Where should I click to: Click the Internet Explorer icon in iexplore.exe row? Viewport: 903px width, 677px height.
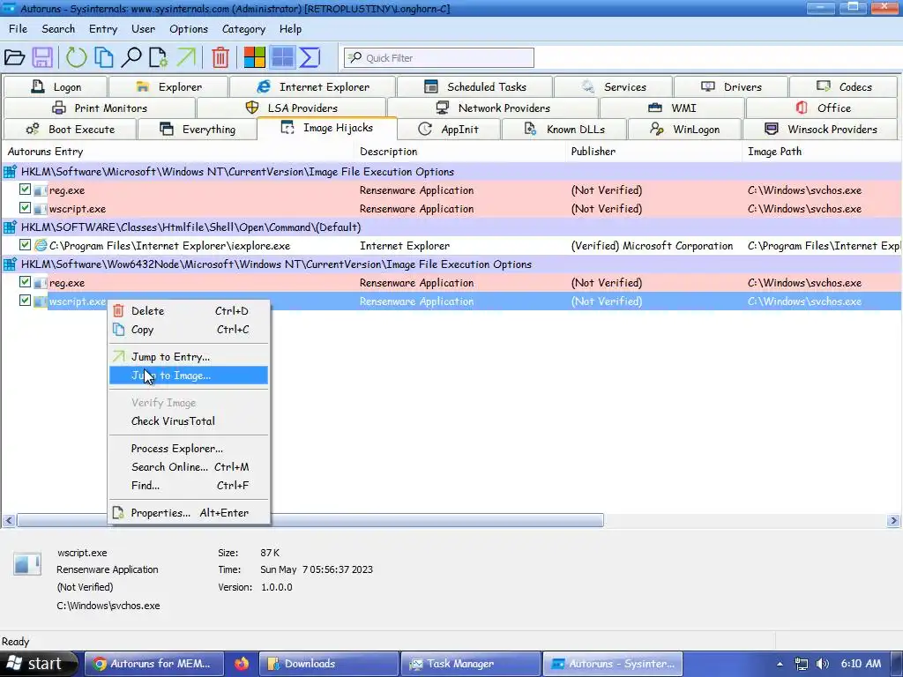point(41,245)
